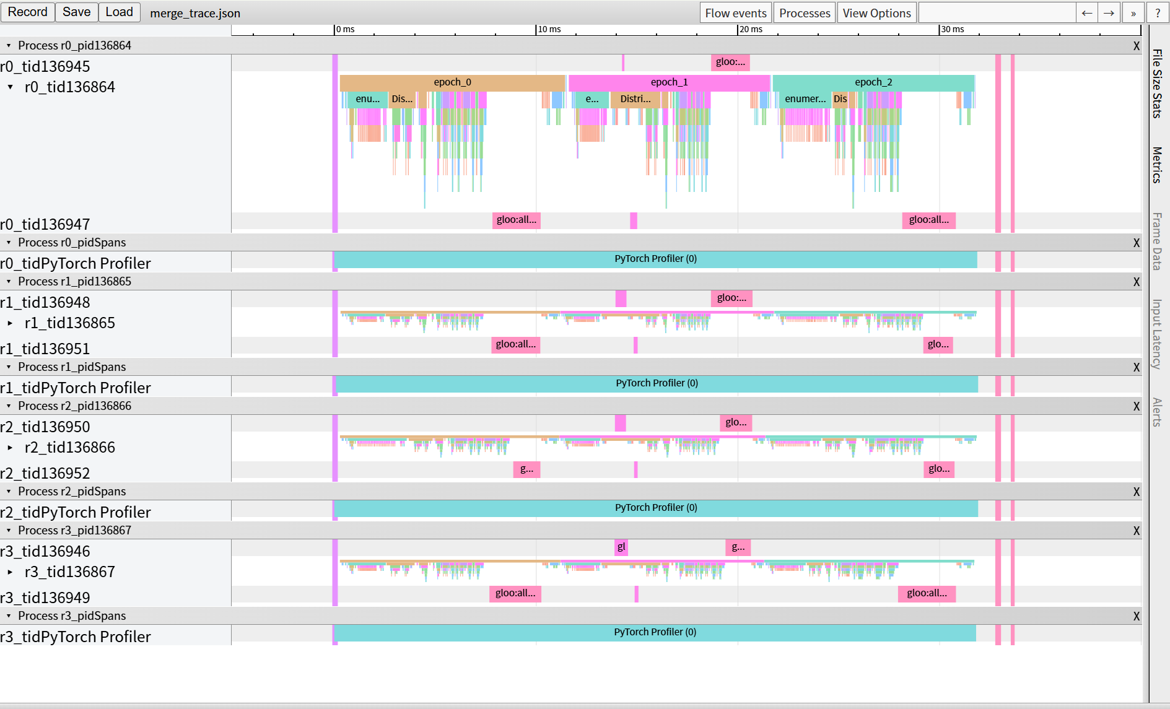Expand the r1_tid136865 thread track
Image resolution: width=1170 pixels, height=709 pixels.
(x=11, y=323)
